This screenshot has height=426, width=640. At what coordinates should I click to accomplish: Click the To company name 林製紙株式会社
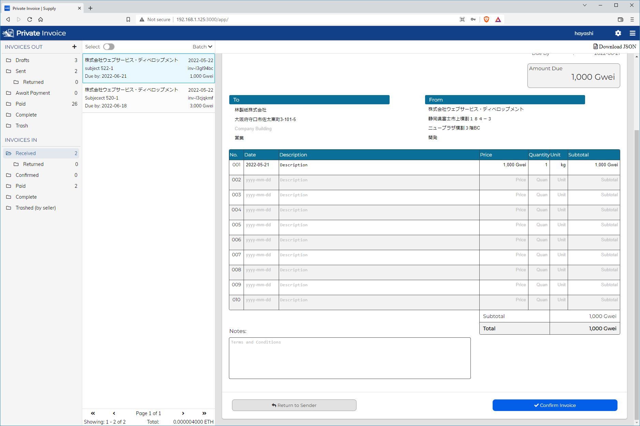[250, 110]
